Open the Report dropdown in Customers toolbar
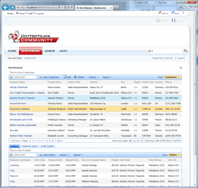 pos(107,77)
